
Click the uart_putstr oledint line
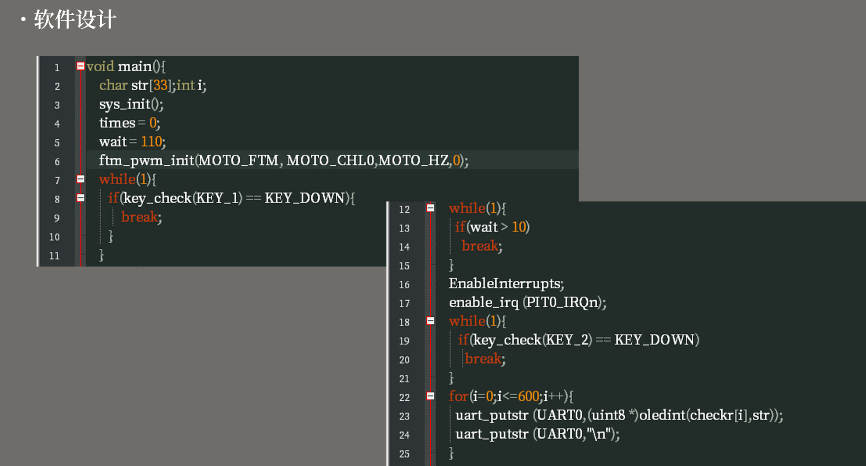pyautogui.click(x=619, y=415)
